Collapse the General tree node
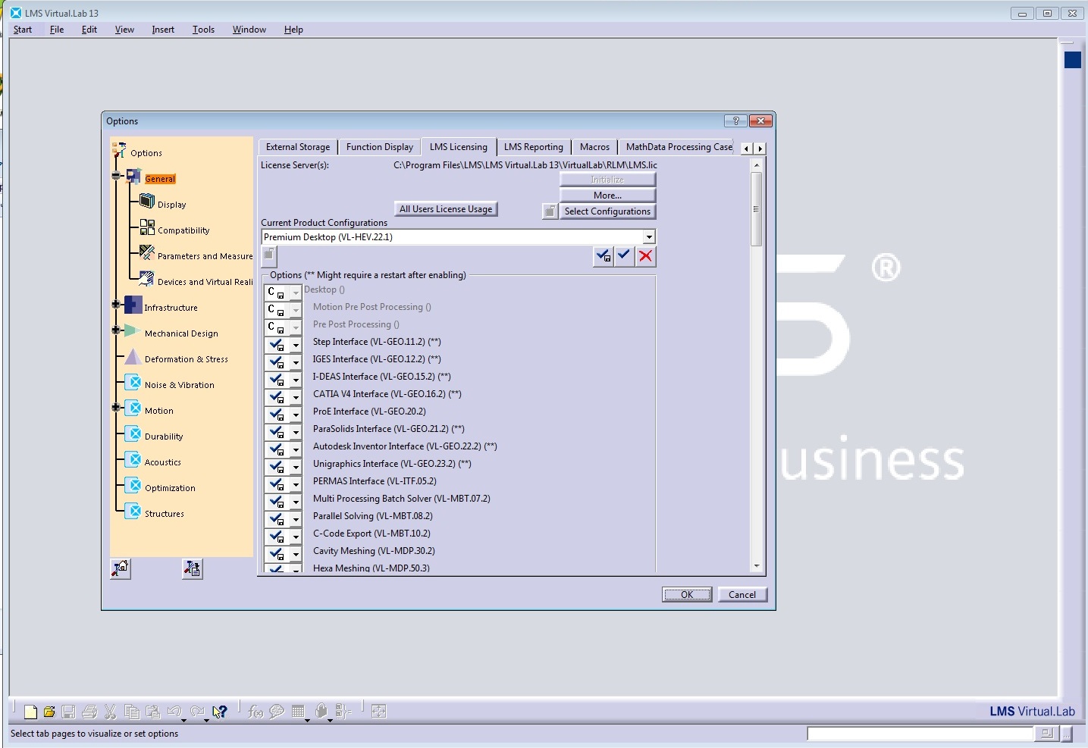The width and height of the screenshot is (1088, 748). 116,176
